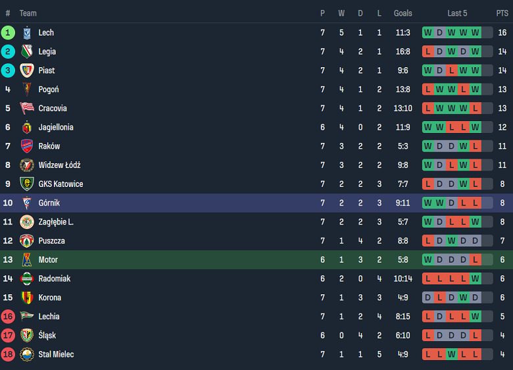
Task: Click the Lech club crest icon
Action: (x=27, y=32)
